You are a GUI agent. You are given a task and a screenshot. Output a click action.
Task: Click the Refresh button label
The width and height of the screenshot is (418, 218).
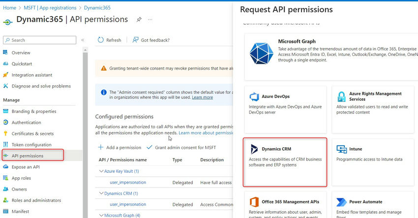pyautogui.click(x=114, y=40)
